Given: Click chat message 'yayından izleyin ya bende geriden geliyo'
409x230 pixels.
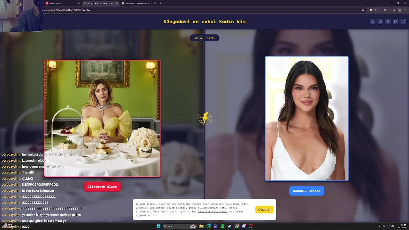Looking at the screenshot, I should (x=41, y=215).
